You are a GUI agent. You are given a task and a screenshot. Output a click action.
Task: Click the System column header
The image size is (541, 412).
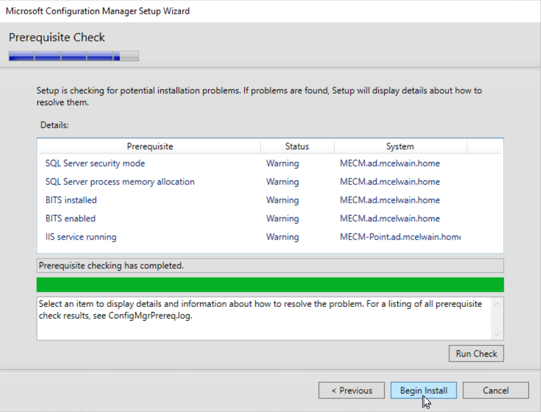pos(400,147)
